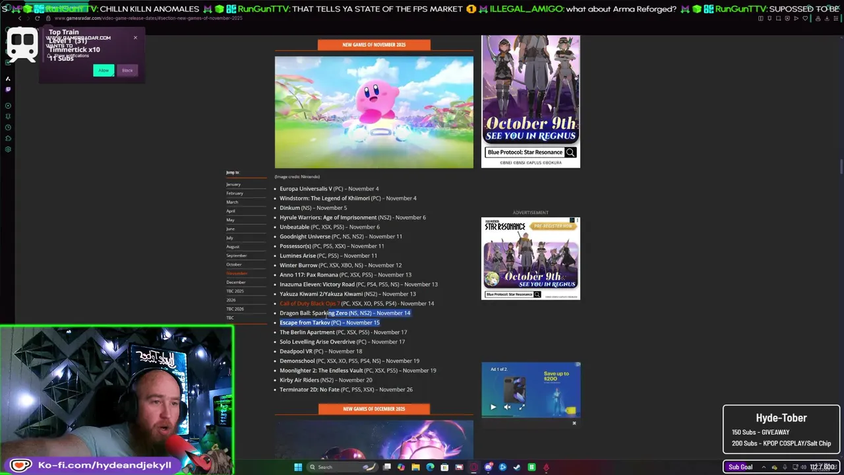Jump to the September section

click(x=237, y=256)
